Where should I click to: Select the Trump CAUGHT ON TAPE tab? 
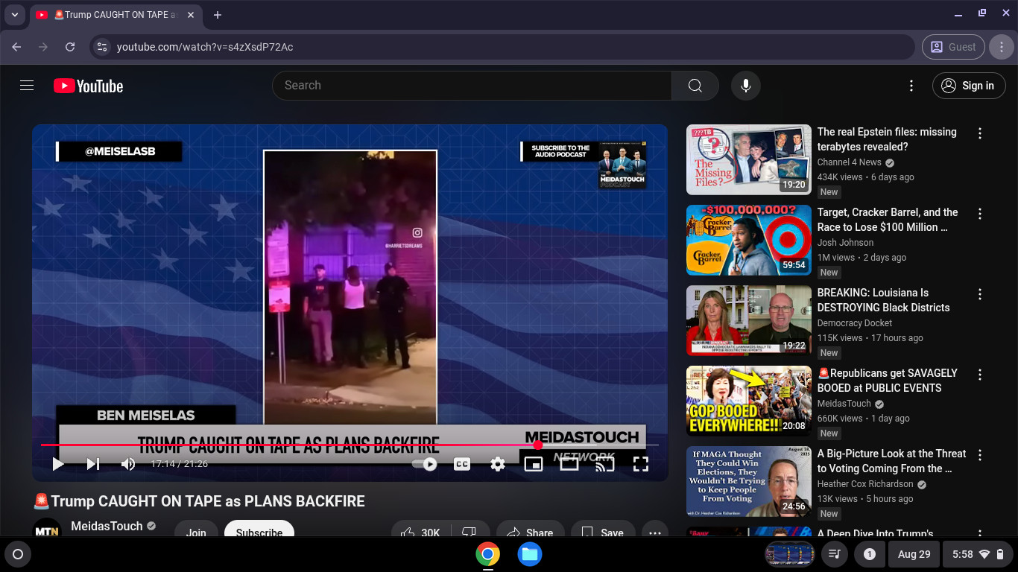(116, 15)
